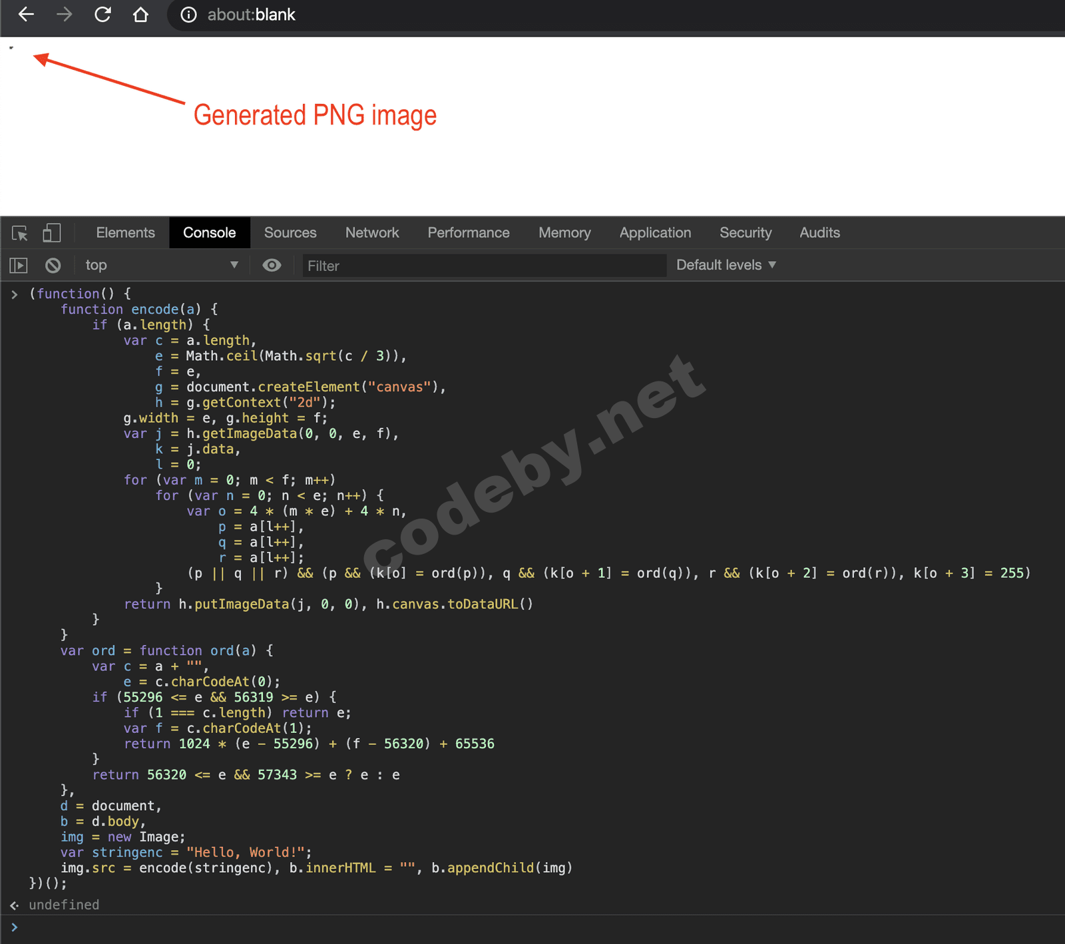Click the 'undefined' console result
Viewport: 1065px width, 944px height.
[x=64, y=905]
